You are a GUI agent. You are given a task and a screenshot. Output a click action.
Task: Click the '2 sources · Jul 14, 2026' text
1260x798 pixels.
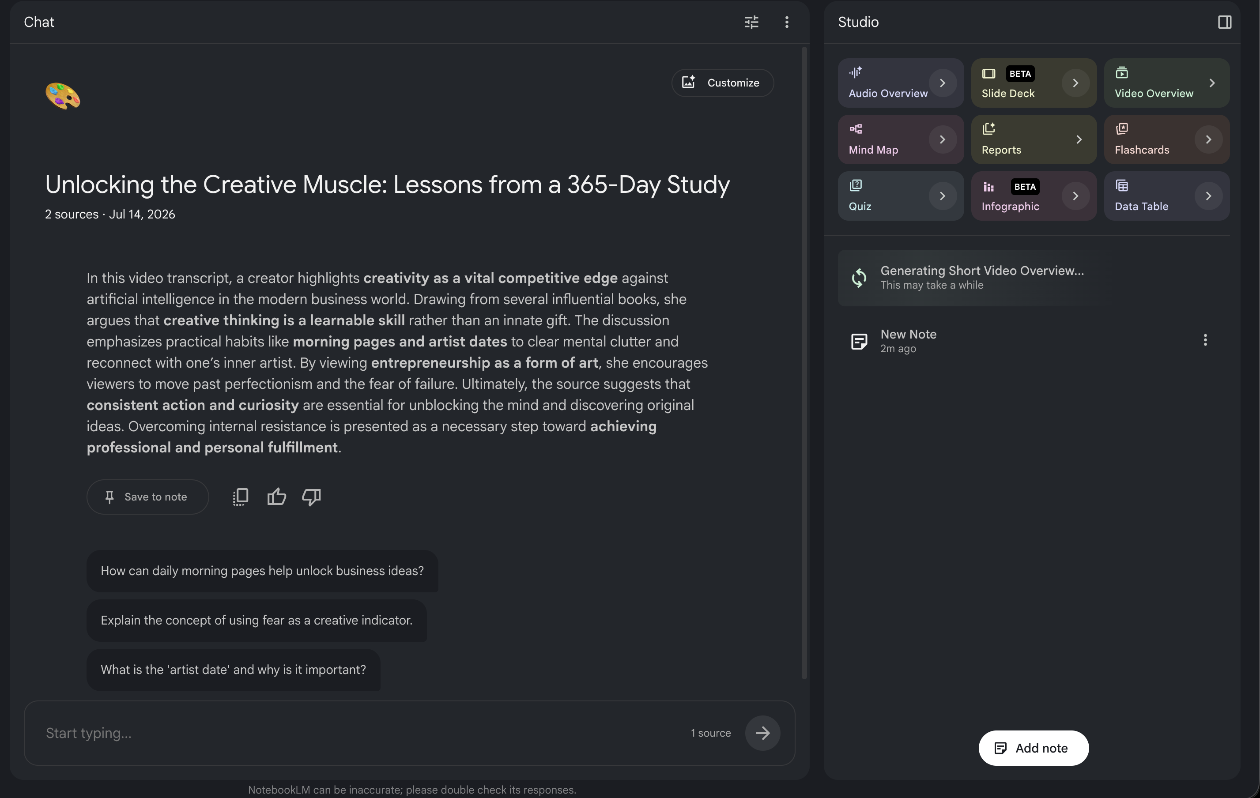click(110, 214)
